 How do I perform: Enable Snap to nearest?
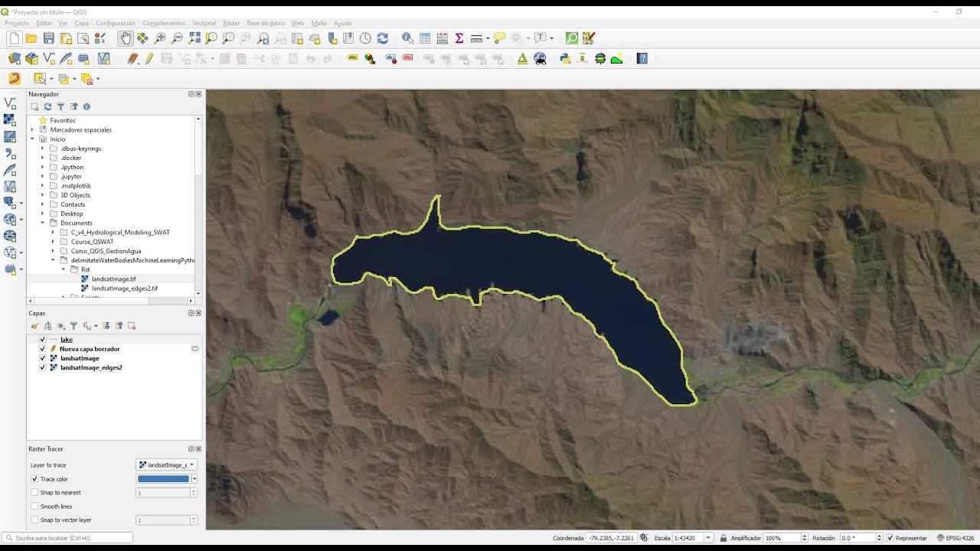(x=34, y=493)
